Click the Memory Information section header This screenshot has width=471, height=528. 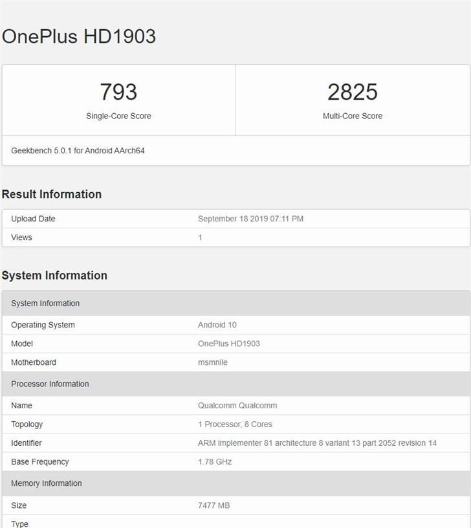[x=46, y=483]
